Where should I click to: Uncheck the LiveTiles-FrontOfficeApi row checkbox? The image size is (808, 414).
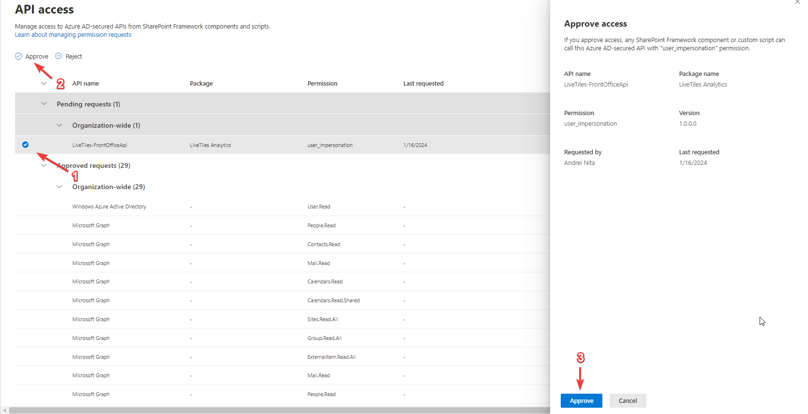[x=26, y=145]
